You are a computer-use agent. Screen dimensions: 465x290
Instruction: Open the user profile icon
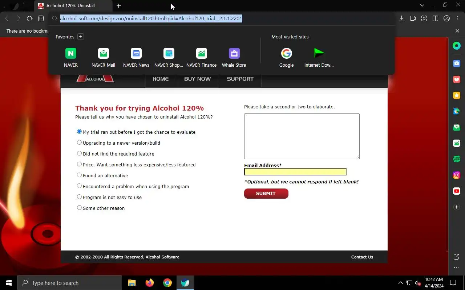pos(447,18)
